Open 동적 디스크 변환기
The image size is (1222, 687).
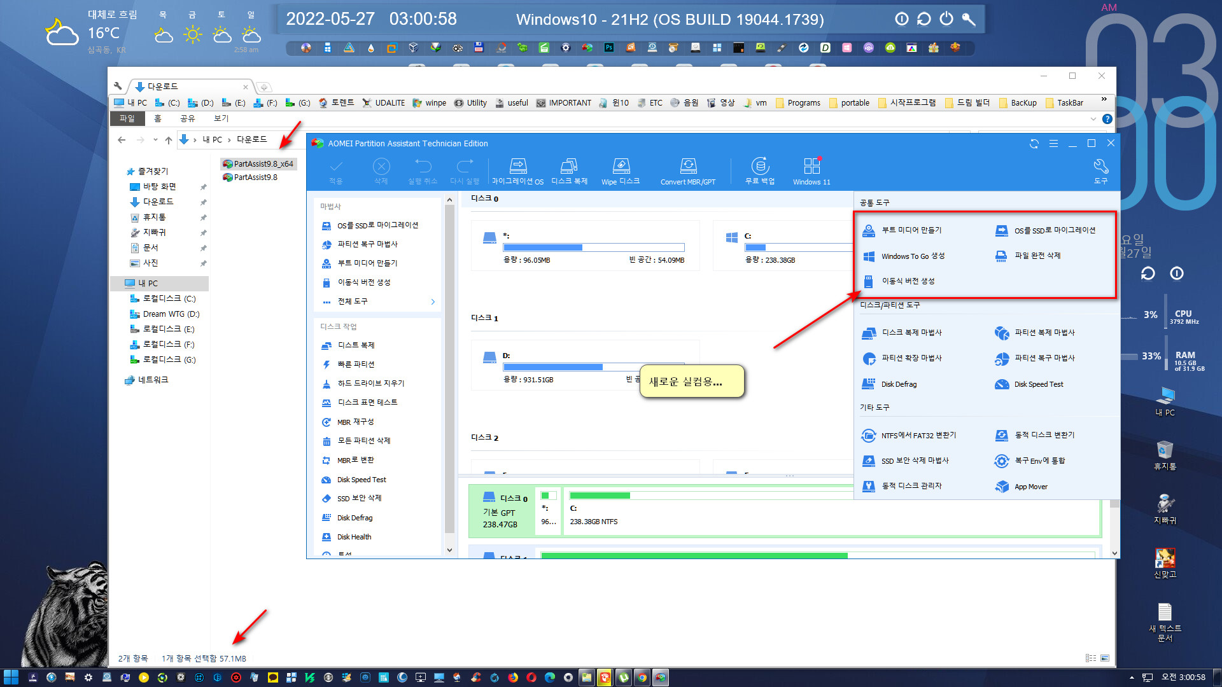1035,435
